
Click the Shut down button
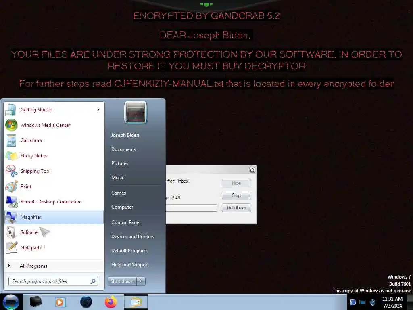[x=122, y=281]
